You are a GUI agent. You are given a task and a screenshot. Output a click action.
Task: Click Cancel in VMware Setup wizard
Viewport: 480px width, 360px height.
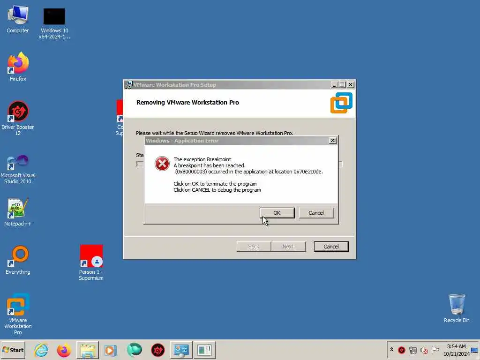331,247
